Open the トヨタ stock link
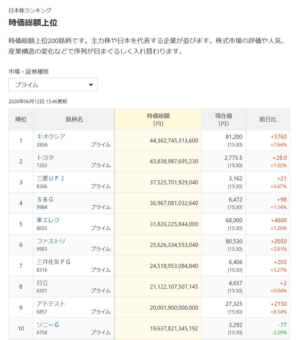Screen dimensions: 299x340 (45, 157)
